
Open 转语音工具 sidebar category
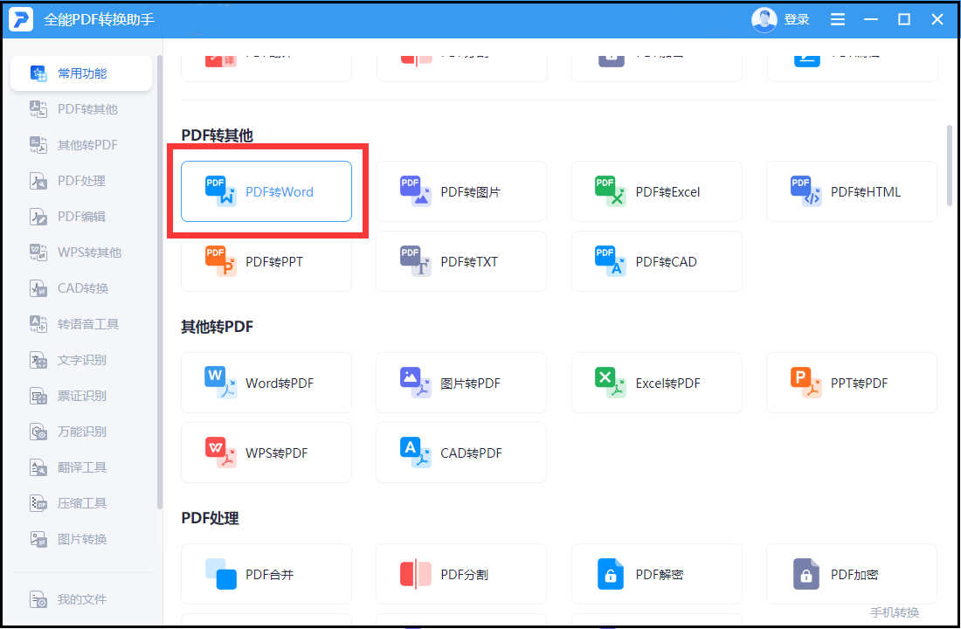tap(81, 324)
